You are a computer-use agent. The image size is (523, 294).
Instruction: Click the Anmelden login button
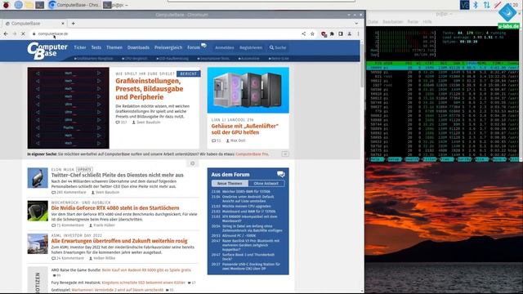point(224,47)
